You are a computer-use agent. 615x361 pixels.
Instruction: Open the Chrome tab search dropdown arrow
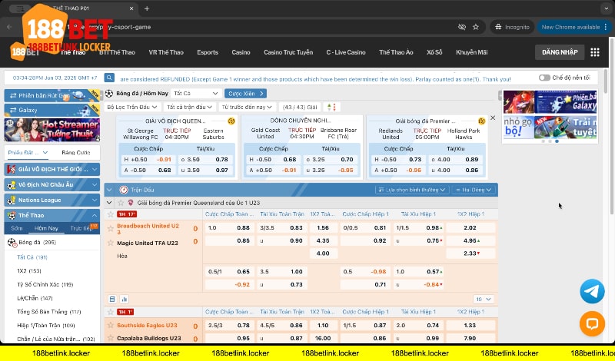(606, 8)
